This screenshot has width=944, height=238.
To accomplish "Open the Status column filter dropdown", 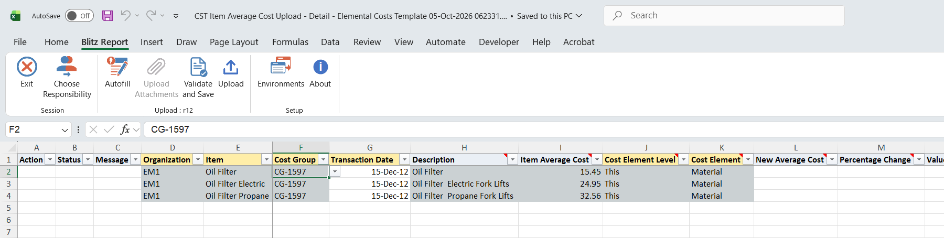I will pos(88,159).
